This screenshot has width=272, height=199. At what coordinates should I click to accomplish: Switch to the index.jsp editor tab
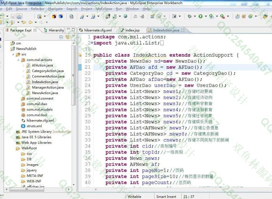point(130,30)
